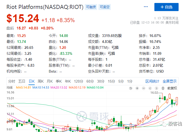Click the 换手 value 16.07%

click(x=155, y=36)
